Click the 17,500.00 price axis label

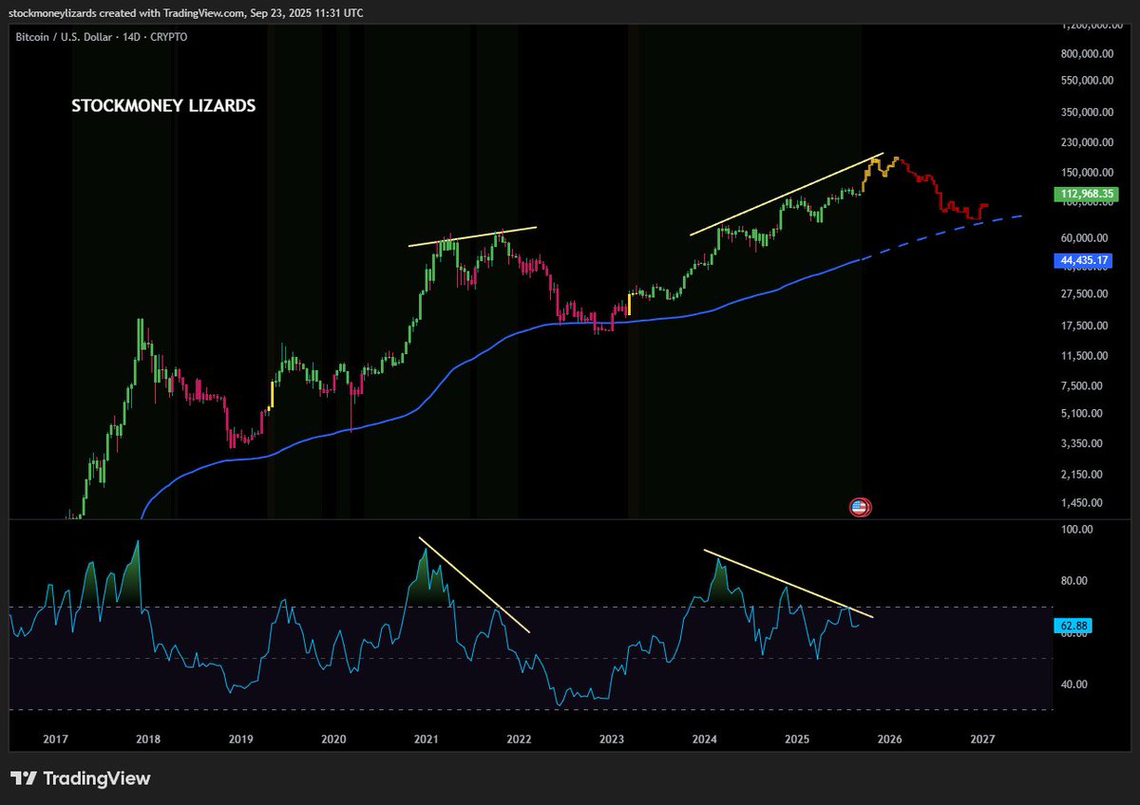point(1085,326)
